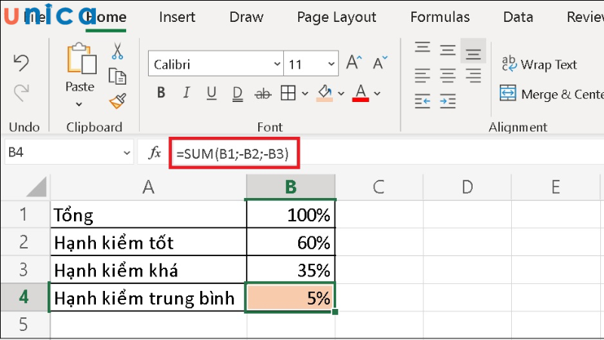Screen dimensions: 604x340
Task: Select column C header
Action: [378, 186]
